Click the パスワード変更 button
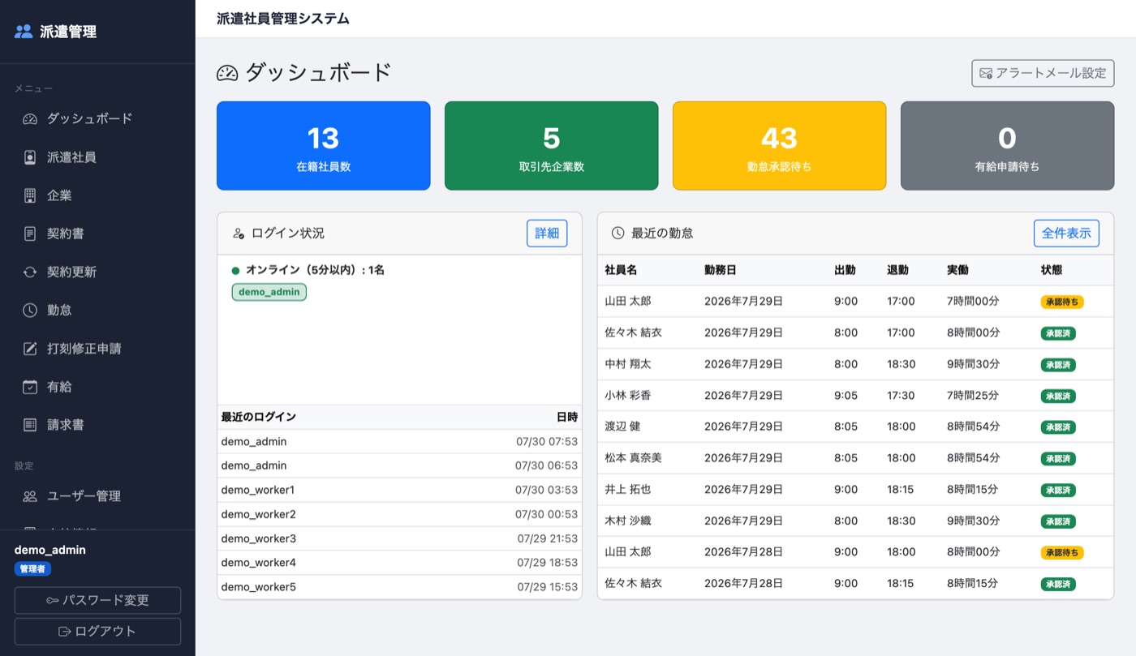 pyautogui.click(x=97, y=601)
